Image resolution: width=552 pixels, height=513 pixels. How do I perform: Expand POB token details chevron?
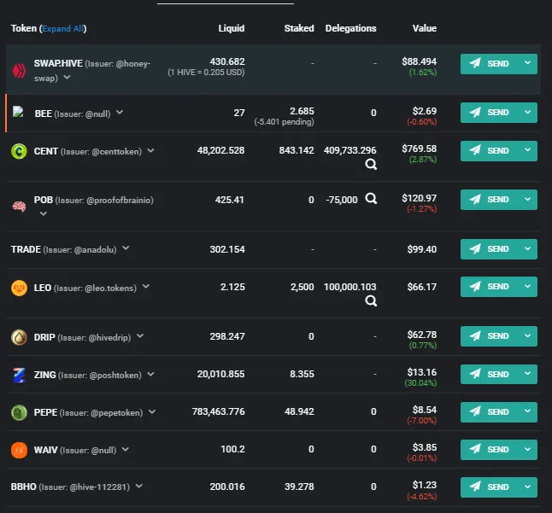(x=44, y=213)
